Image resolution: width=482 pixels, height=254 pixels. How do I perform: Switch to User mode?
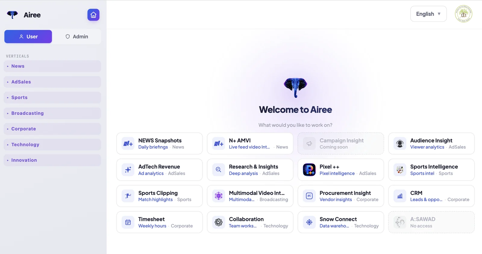click(28, 36)
